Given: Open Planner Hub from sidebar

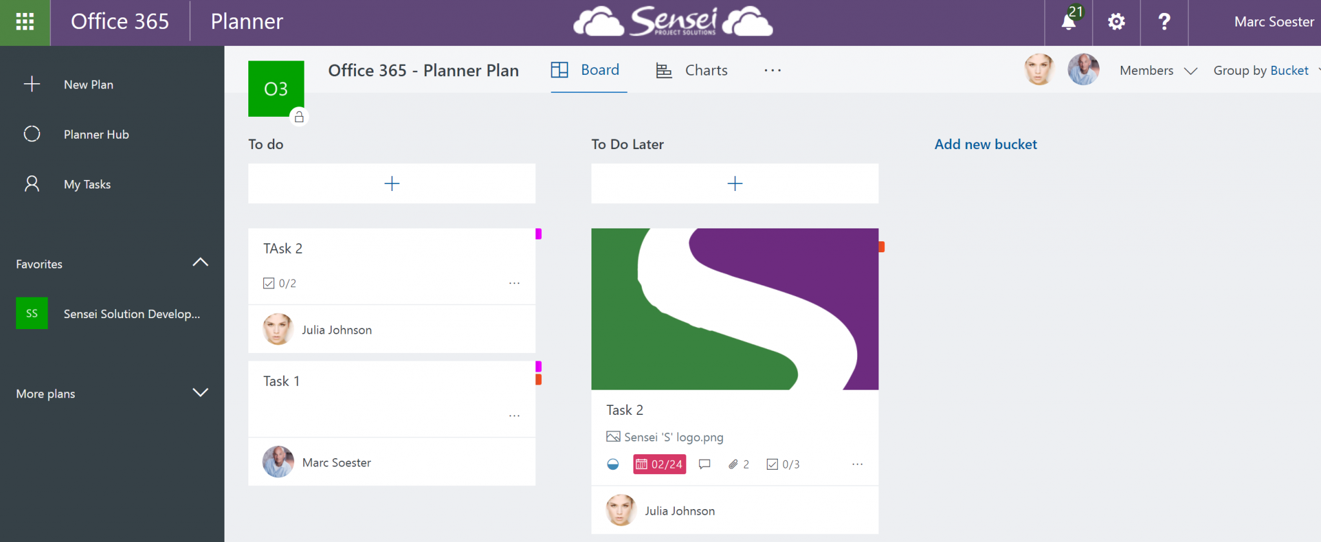Looking at the screenshot, I should point(96,134).
